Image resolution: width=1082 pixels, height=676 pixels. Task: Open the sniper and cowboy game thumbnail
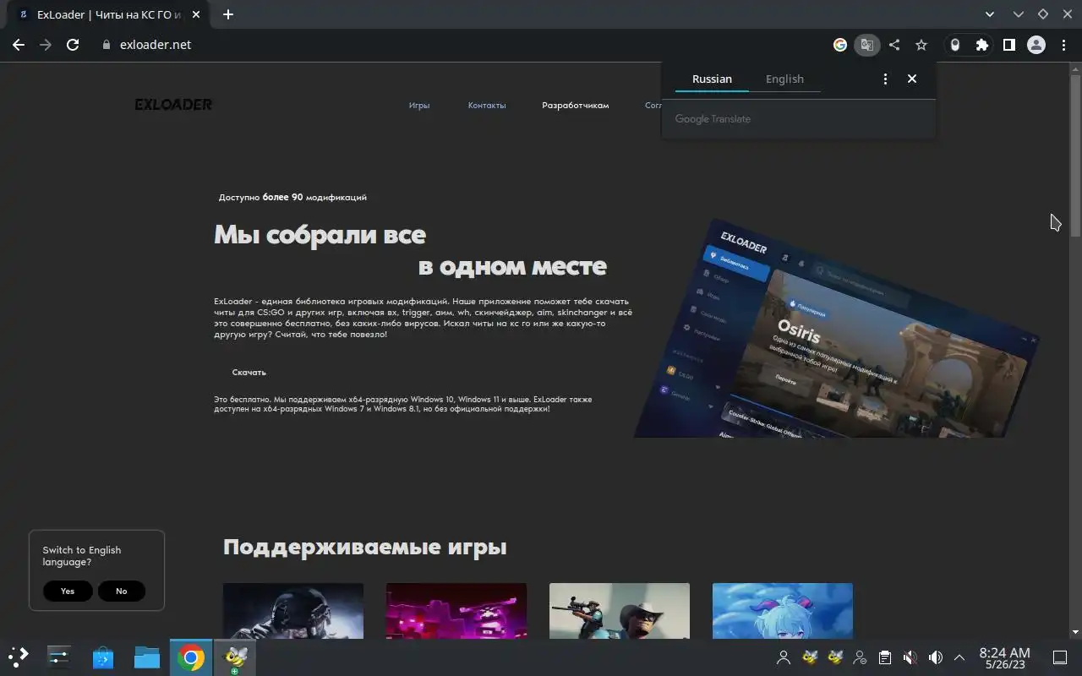click(620, 610)
